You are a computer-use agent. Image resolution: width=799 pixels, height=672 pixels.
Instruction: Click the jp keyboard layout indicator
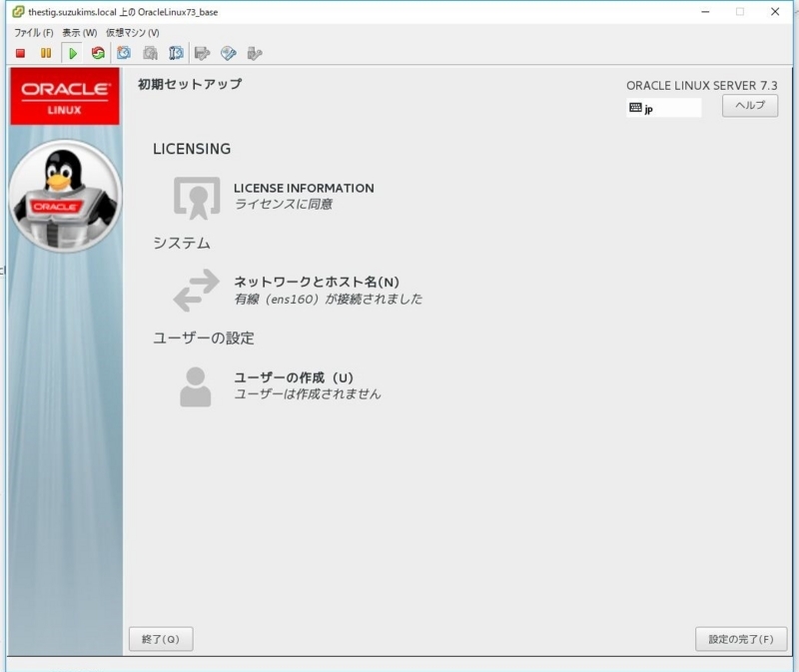click(x=663, y=108)
